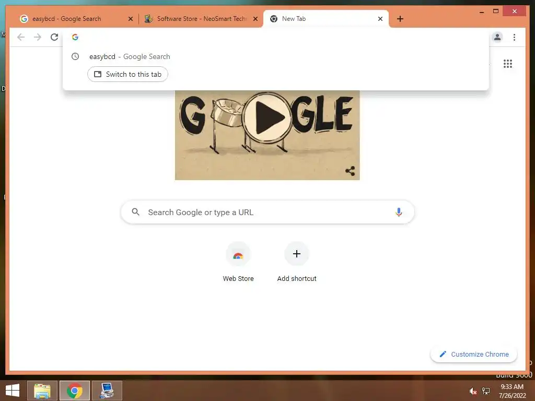The height and width of the screenshot is (401, 535).
Task: Reload the page with refresh icon
Action: point(54,37)
